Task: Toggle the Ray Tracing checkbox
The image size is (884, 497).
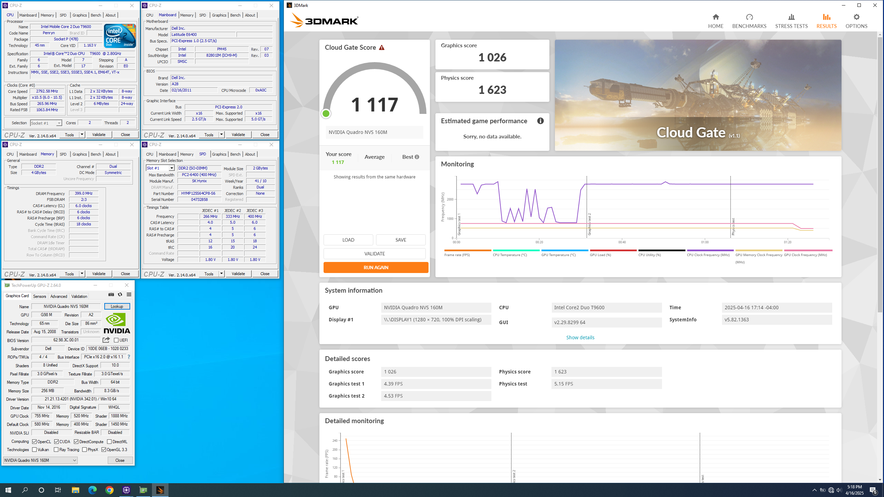Action: pos(56,450)
